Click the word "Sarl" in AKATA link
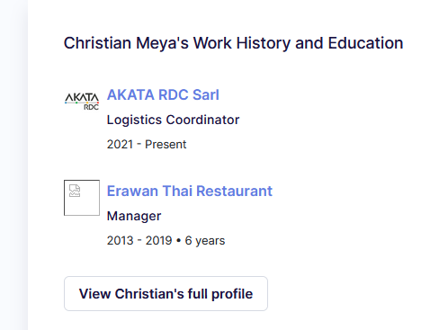This screenshot has width=448, height=330. pos(206,94)
